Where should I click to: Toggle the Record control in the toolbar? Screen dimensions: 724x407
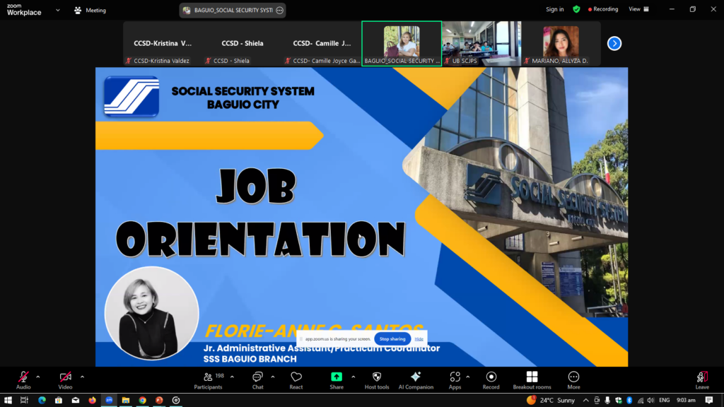[x=491, y=380]
